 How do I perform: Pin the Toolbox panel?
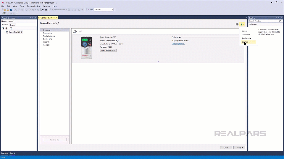click(279, 18)
